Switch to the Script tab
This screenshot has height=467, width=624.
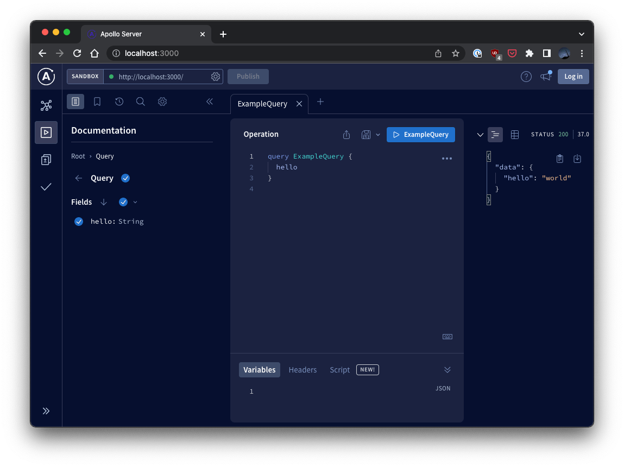pyautogui.click(x=339, y=370)
